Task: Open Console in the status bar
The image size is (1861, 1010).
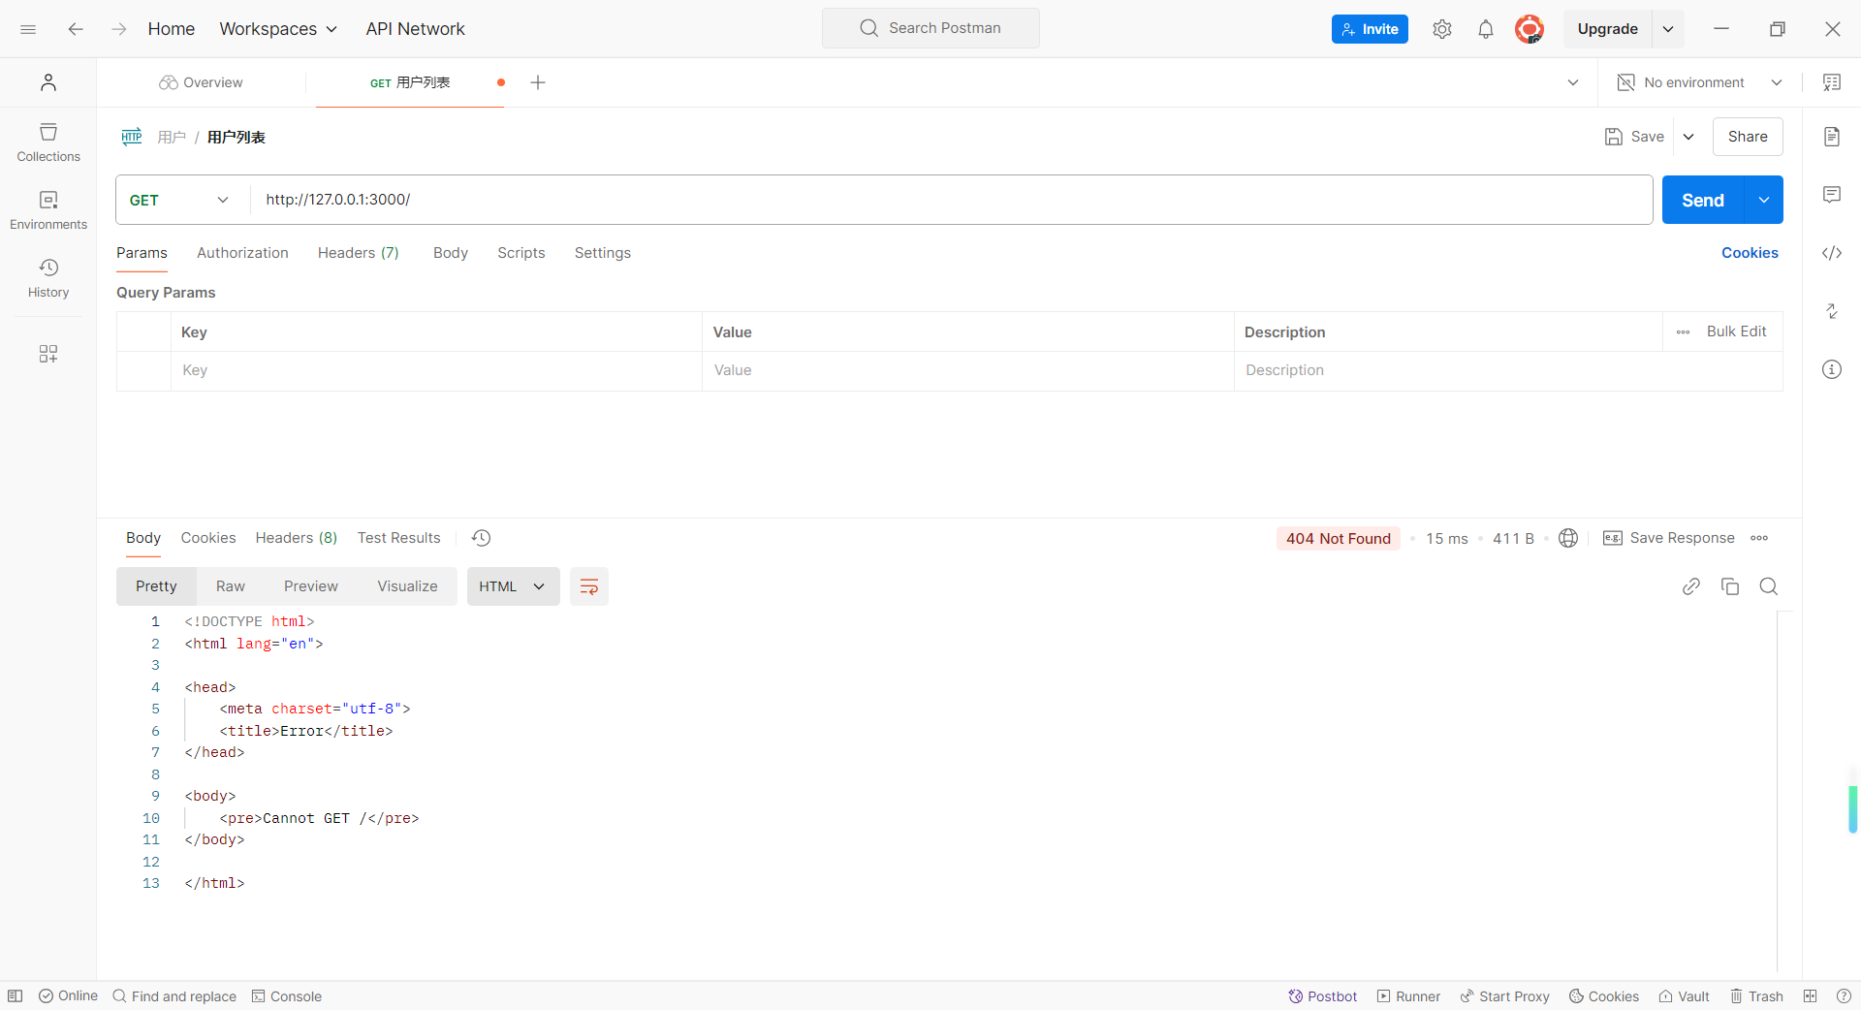Action: point(287,995)
